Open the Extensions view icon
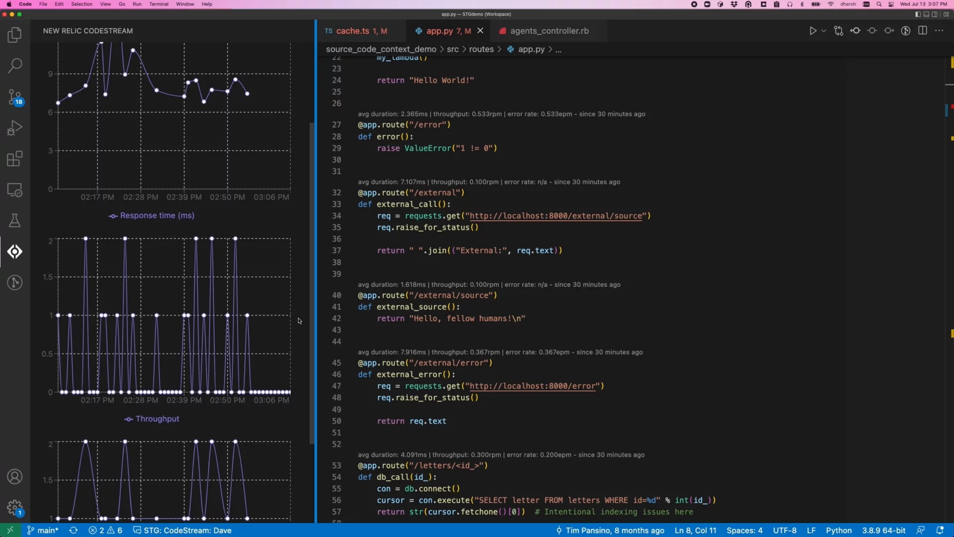The image size is (954, 537). point(15,159)
